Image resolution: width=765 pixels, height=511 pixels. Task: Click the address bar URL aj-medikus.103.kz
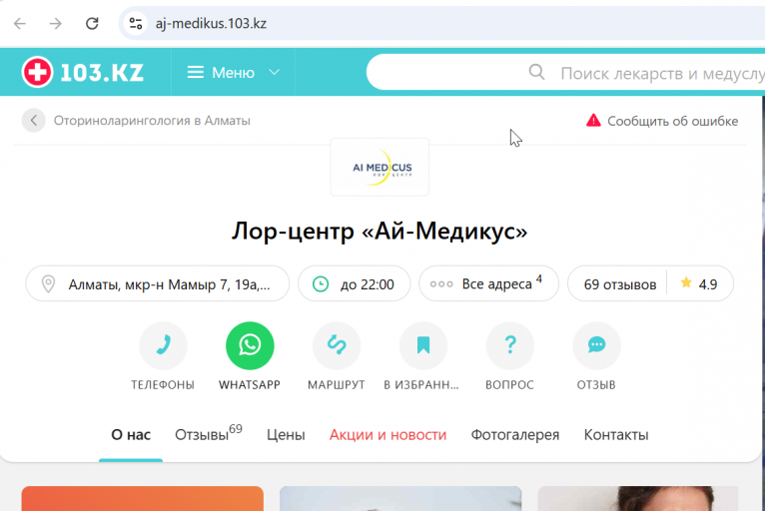coord(211,23)
